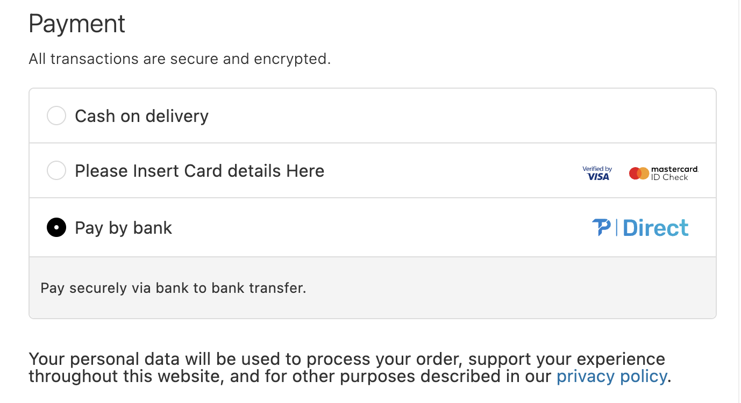Click the Pay securely via bank transfer description
This screenshot has height=403, width=741.
tap(173, 288)
